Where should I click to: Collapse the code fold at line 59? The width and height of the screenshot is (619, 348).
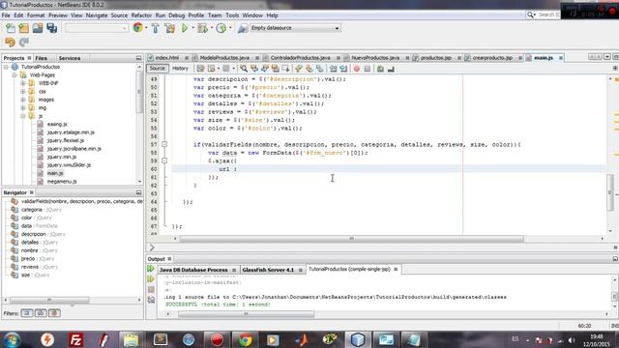164,160
